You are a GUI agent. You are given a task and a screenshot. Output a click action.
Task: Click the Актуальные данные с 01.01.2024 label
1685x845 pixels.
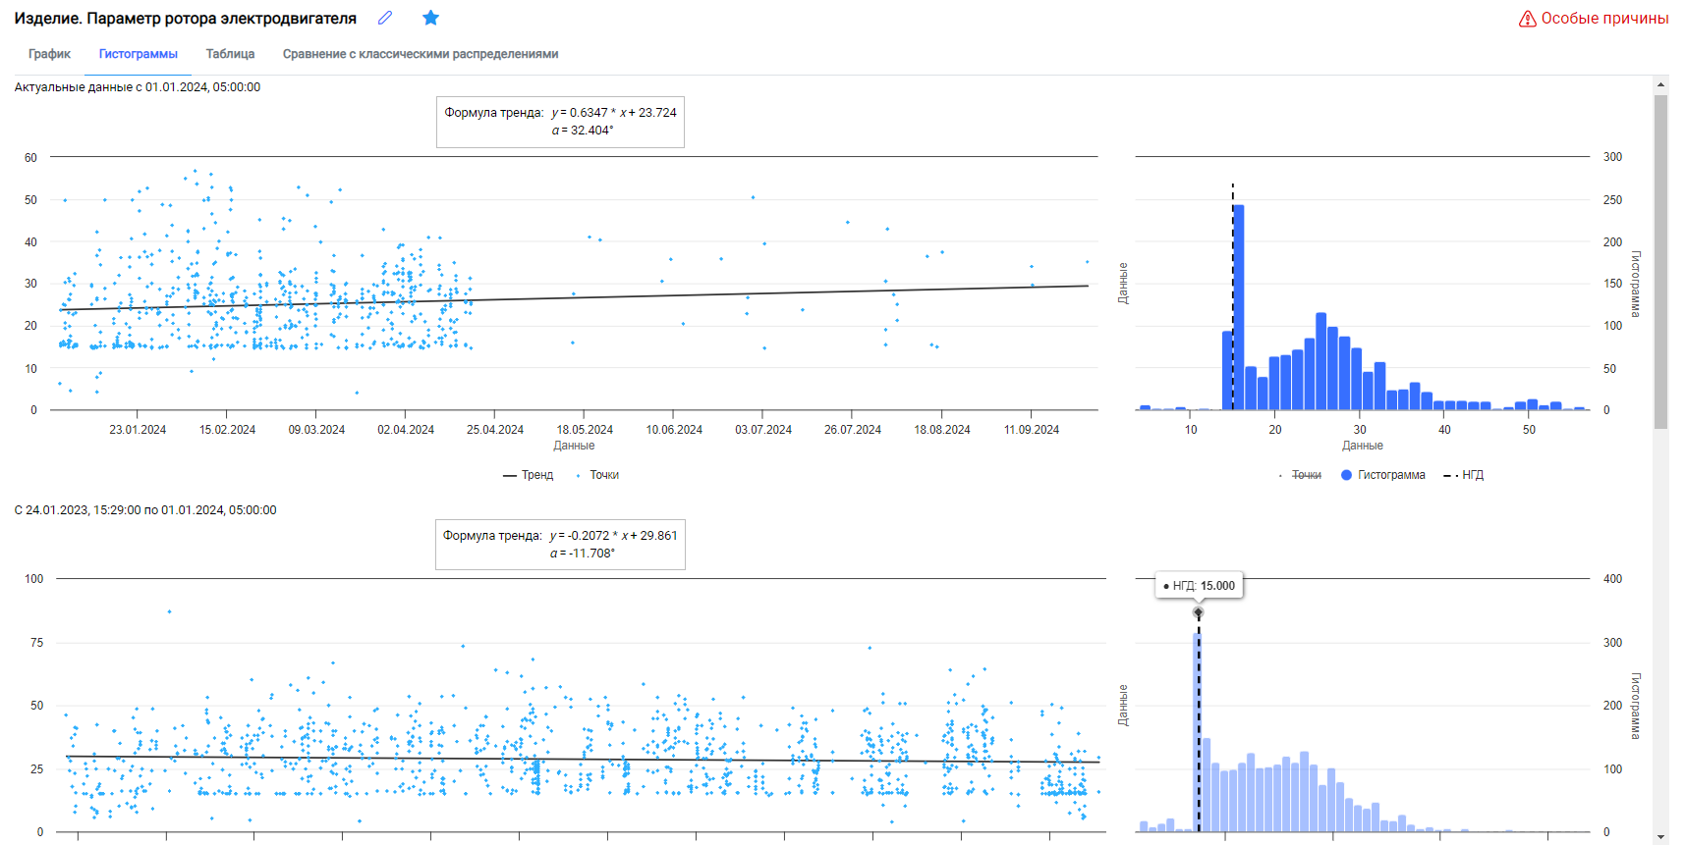click(138, 87)
